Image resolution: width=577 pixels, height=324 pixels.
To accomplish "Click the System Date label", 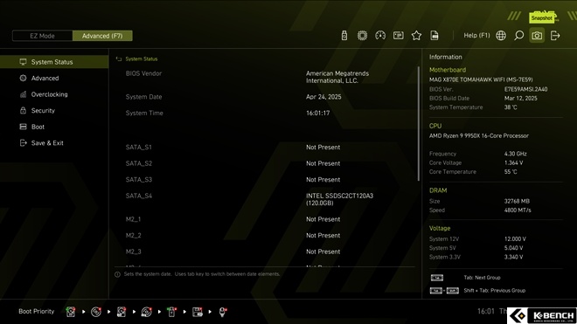I will tap(143, 97).
